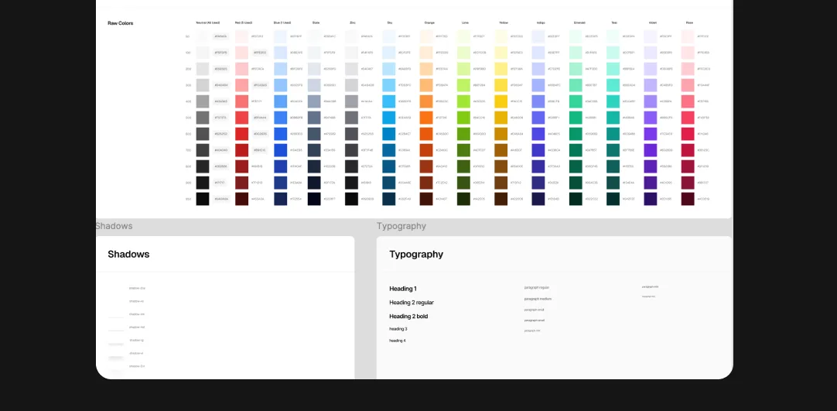Select the Red 950 color swatch

242,199
